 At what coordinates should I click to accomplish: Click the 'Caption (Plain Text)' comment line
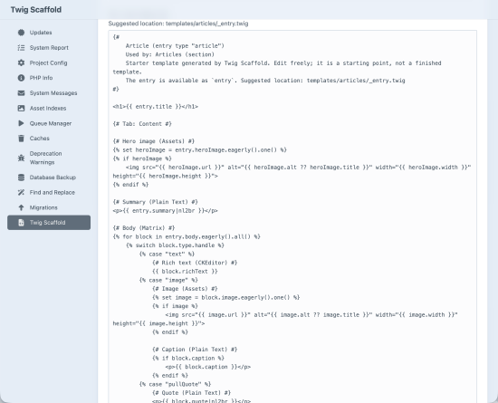tap(195, 350)
